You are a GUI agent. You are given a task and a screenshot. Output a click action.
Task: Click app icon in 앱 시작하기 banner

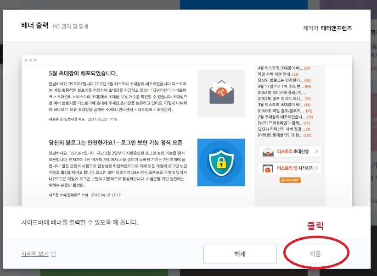(268, 169)
